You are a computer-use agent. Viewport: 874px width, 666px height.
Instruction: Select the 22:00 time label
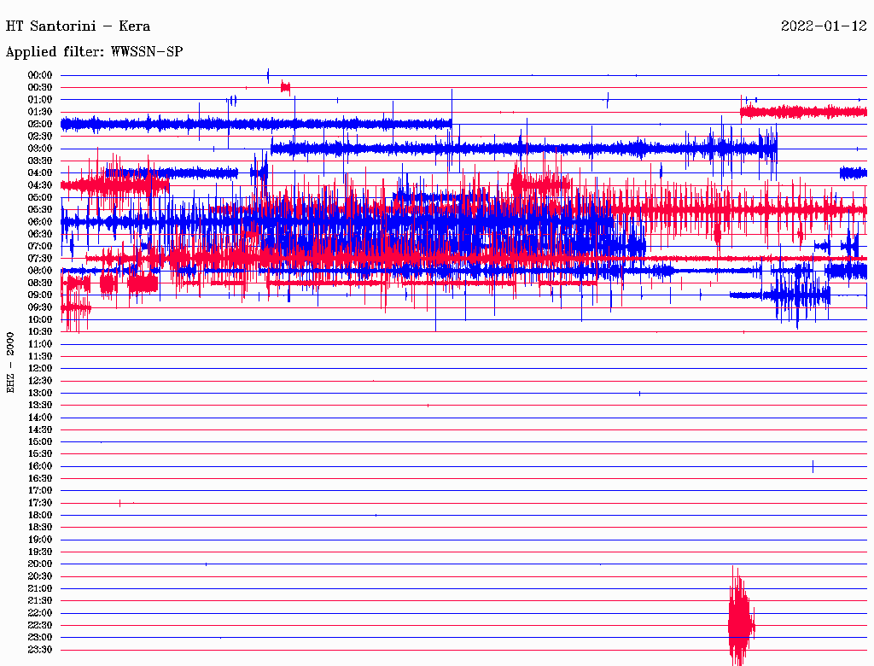point(40,613)
